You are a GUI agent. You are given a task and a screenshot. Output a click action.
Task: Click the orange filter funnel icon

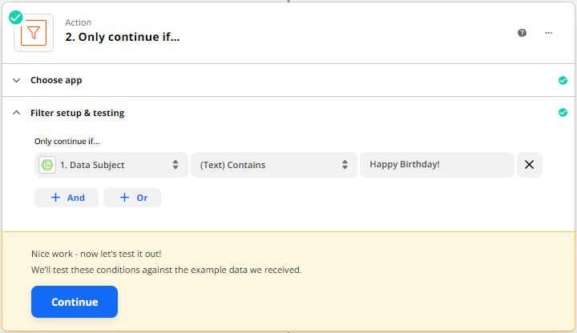(34, 33)
